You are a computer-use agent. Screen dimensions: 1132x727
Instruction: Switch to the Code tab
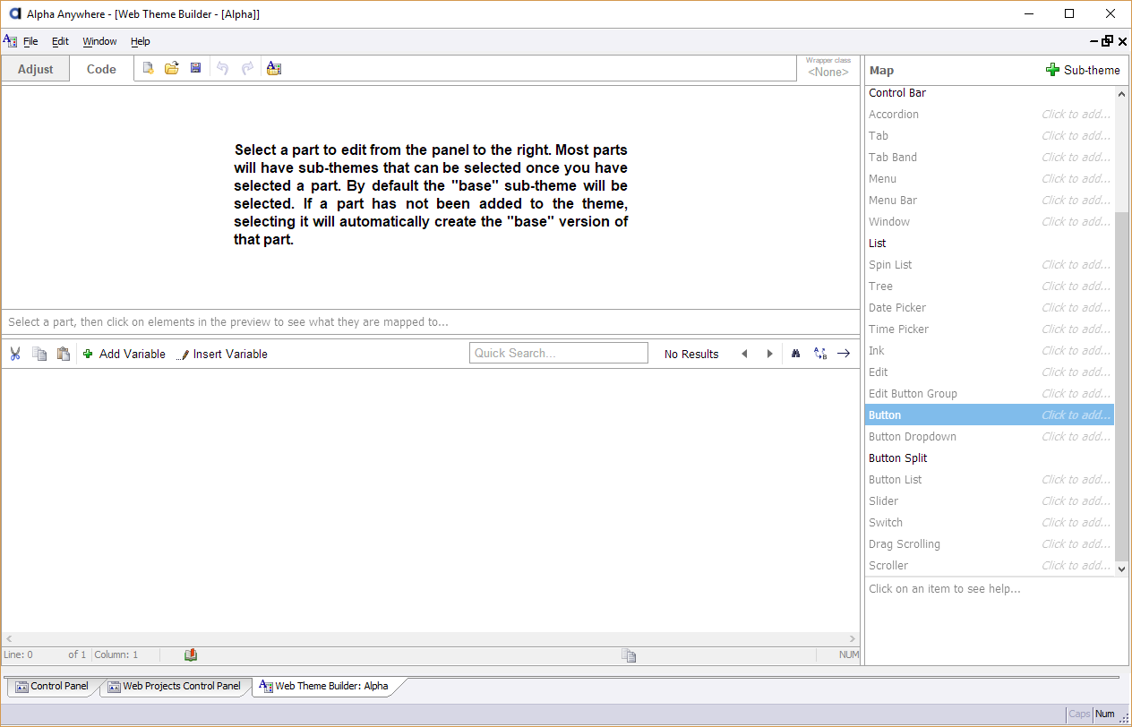click(x=101, y=69)
